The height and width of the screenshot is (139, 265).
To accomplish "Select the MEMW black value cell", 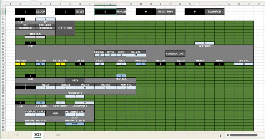I will (x=200, y=64).
